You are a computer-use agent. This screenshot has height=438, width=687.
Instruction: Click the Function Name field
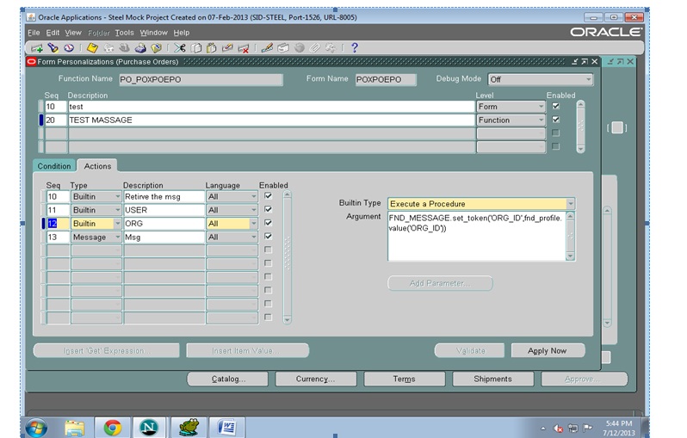pos(201,79)
